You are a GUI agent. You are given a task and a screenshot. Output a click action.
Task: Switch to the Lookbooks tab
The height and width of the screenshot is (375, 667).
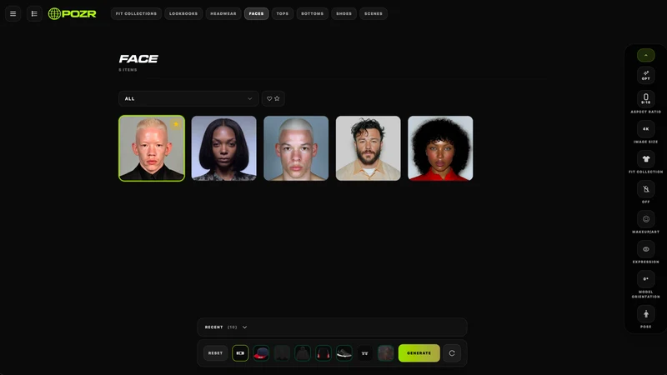(183, 13)
